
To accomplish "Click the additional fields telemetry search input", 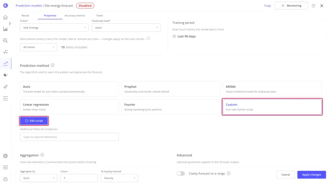I will tap(69, 137).
